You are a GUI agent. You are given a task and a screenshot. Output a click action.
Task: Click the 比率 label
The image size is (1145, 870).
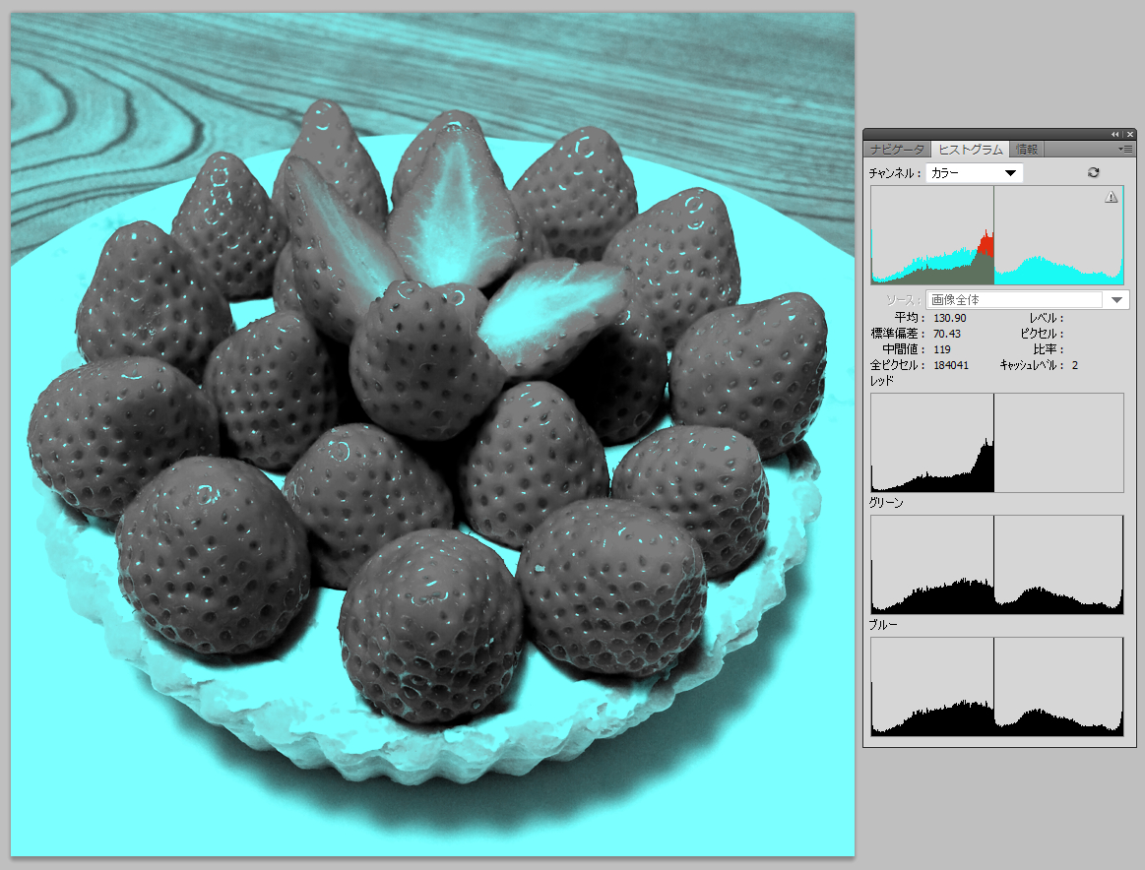pyautogui.click(x=1049, y=349)
